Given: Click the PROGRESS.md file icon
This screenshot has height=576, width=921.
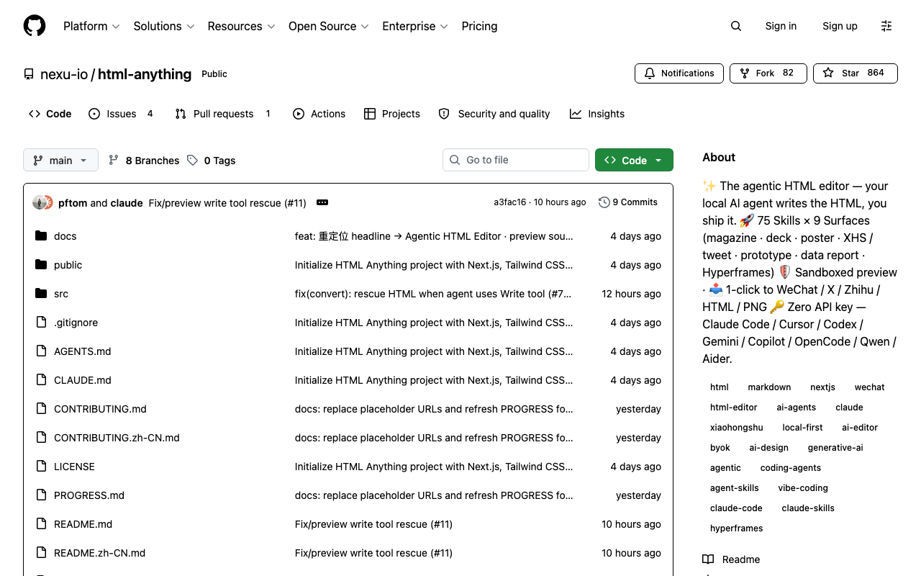Looking at the screenshot, I should coord(41,495).
